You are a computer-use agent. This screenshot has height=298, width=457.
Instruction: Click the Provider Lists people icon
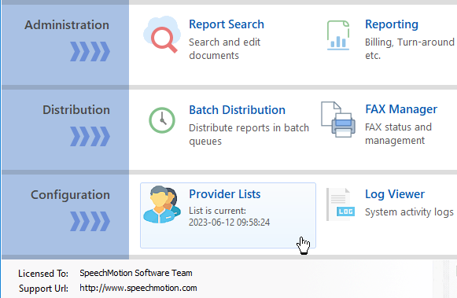point(162,204)
